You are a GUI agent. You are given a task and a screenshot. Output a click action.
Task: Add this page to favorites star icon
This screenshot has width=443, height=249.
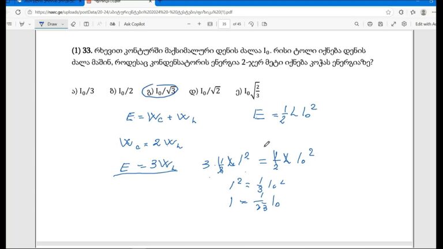coord(388,12)
